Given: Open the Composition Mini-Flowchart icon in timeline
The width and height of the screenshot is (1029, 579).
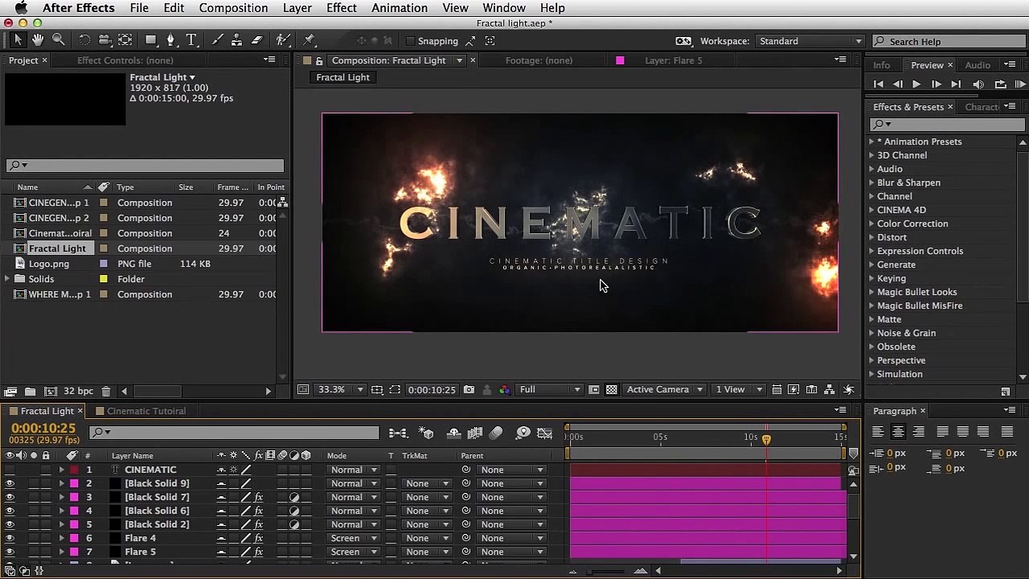Looking at the screenshot, I should point(398,433).
